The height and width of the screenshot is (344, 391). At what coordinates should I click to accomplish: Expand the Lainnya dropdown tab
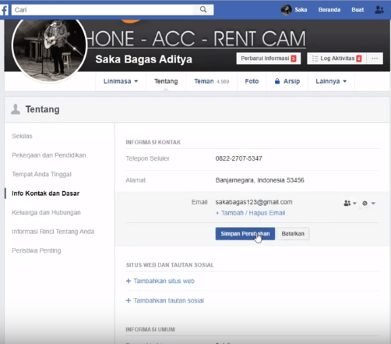pyautogui.click(x=331, y=81)
